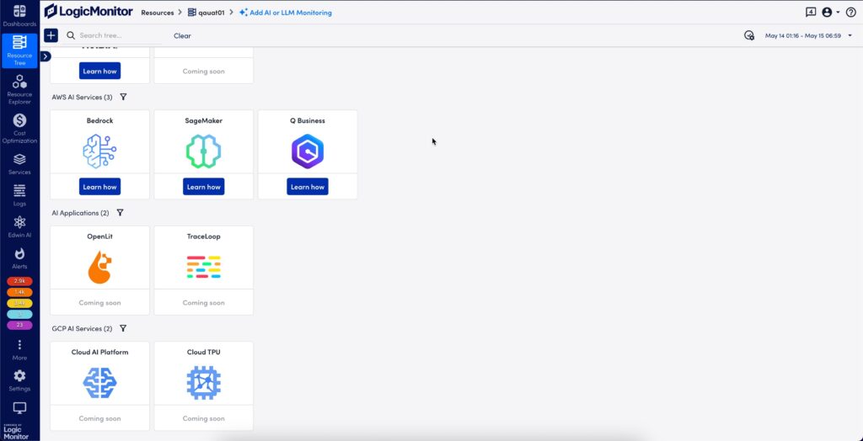
Task: Click the orange 1.4k alerts badge
Action: (x=19, y=292)
